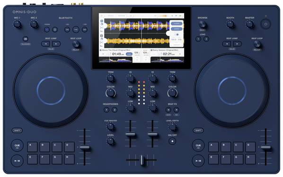Click the crossfader handle
Screen dimensions: 283x177
click(x=141, y=160)
